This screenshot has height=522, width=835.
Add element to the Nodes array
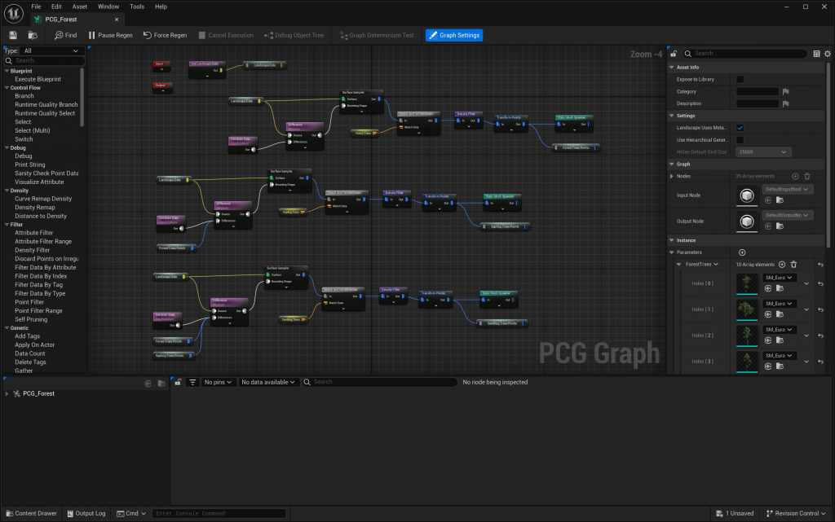795,176
